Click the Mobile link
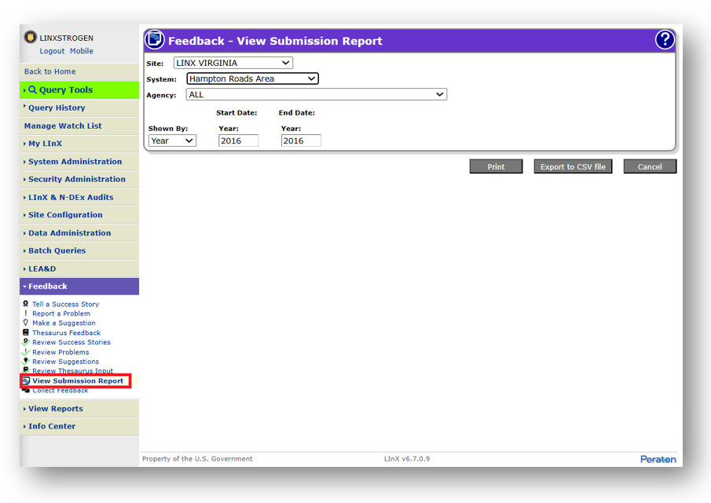 coord(82,51)
